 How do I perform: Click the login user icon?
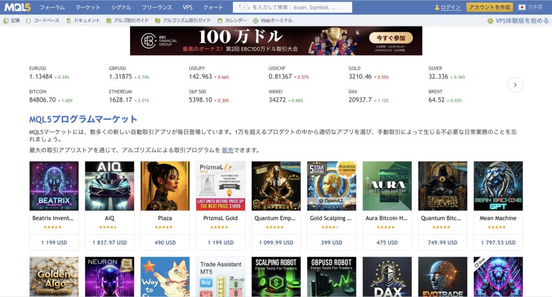[437, 8]
